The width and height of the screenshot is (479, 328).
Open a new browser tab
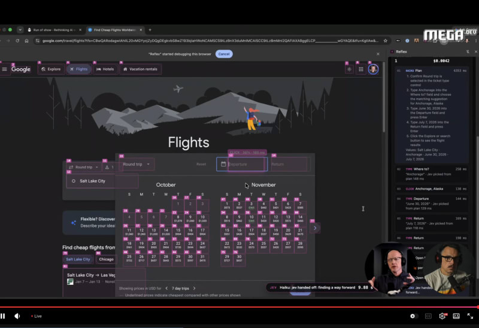point(150,30)
